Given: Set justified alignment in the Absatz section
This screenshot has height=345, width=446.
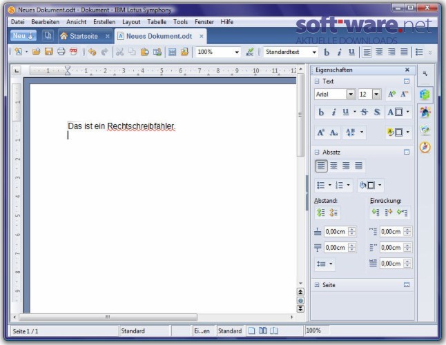Looking at the screenshot, I should pyautogui.click(x=358, y=166).
